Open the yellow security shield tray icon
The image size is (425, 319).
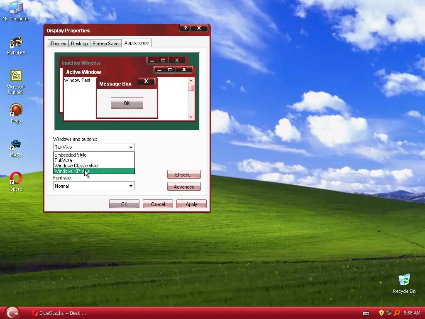point(381,313)
